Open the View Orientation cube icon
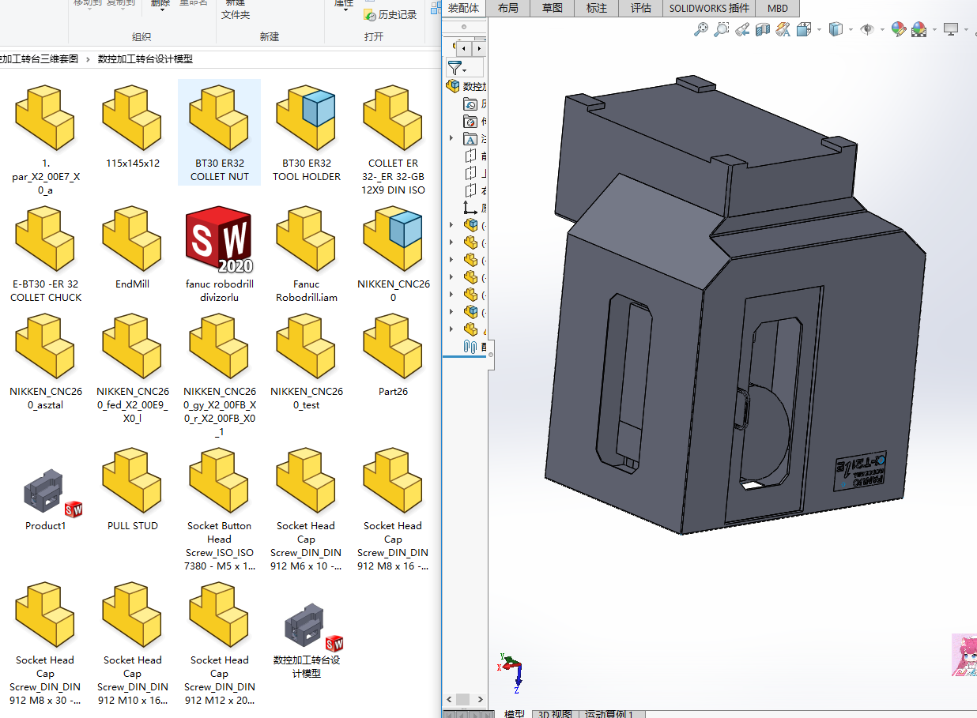Viewport: 977px width, 718px height. pos(804,29)
